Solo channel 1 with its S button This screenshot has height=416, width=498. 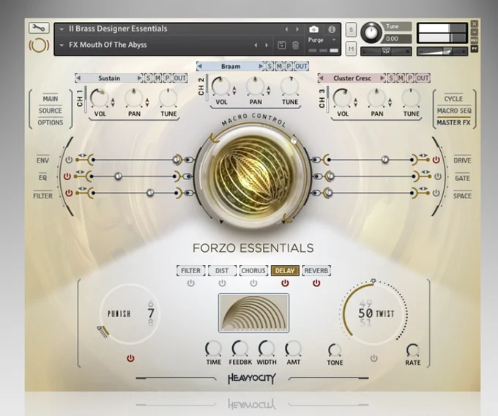148,78
